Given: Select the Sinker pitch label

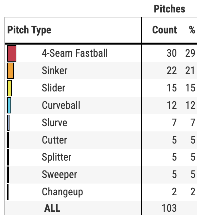Looking at the screenshot, I should (x=55, y=70).
